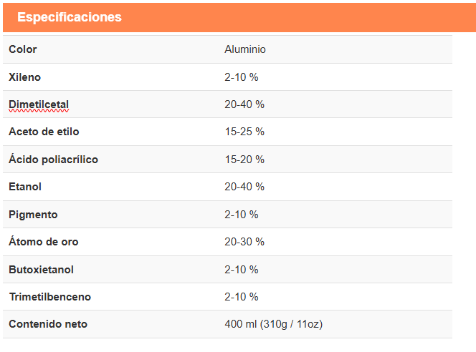Select the Dimetilcetal 20-40 % value
Screen dimensions: 476x352
[x=244, y=104]
